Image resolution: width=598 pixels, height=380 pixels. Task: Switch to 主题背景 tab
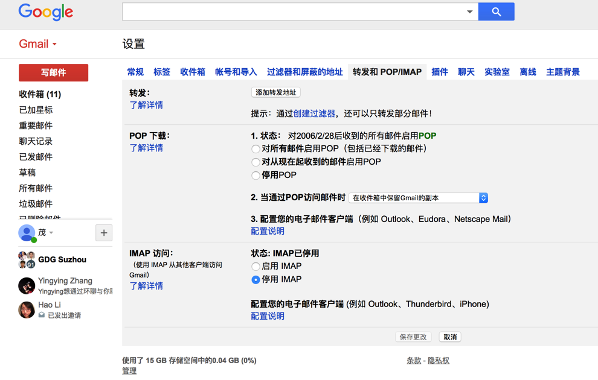(x=563, y=72)
